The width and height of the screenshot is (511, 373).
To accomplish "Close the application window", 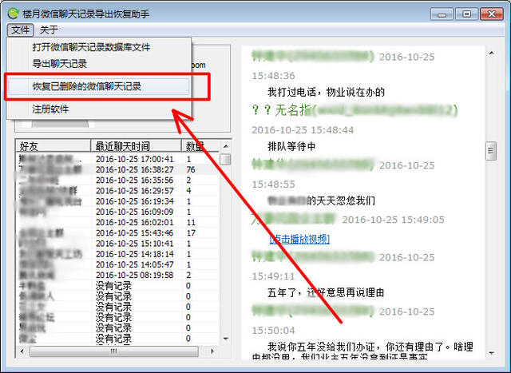I will pos(492,14).
